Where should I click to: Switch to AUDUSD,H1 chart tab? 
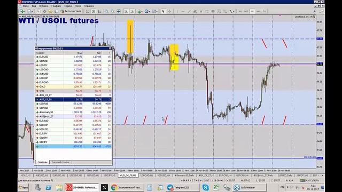coord(42,175)
